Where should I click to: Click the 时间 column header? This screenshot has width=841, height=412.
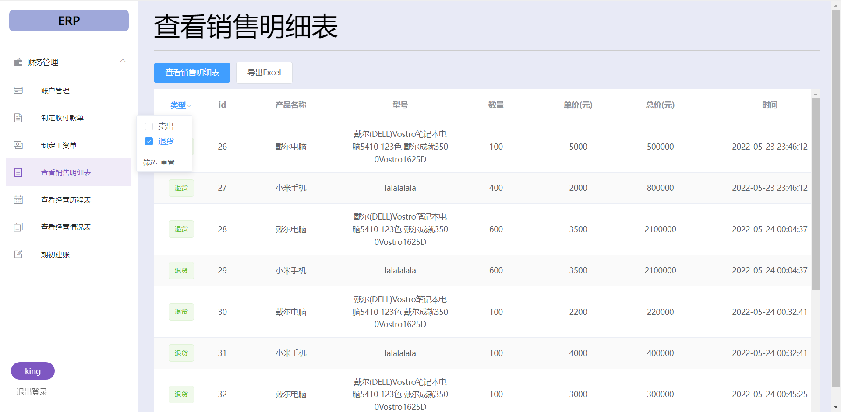tap(770, 105)
